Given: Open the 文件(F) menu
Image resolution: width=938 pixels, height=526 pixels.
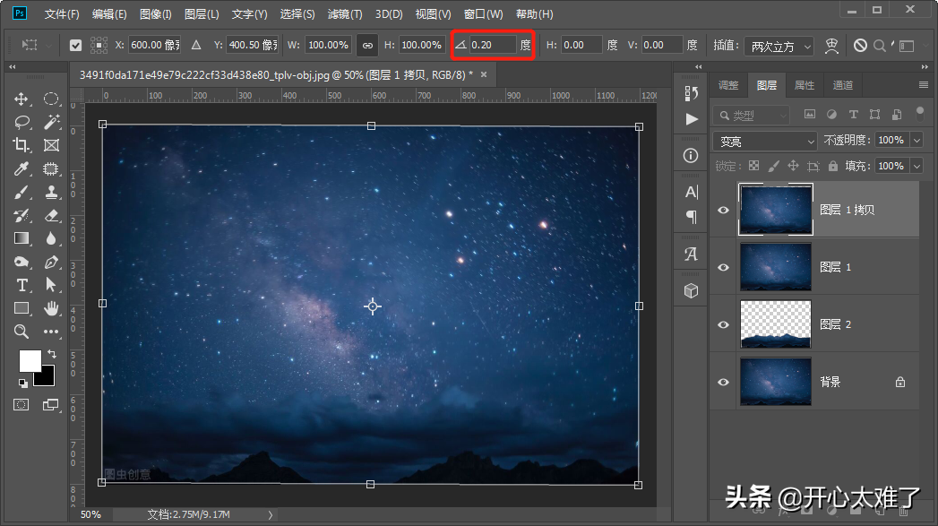Looking at the screenshot, I should click(62, 13).
